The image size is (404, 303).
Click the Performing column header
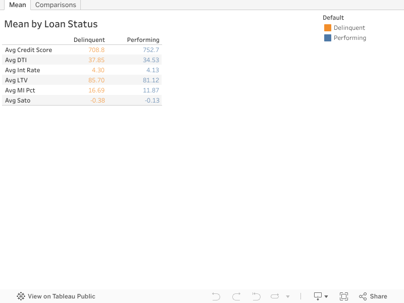pos(143,40)
